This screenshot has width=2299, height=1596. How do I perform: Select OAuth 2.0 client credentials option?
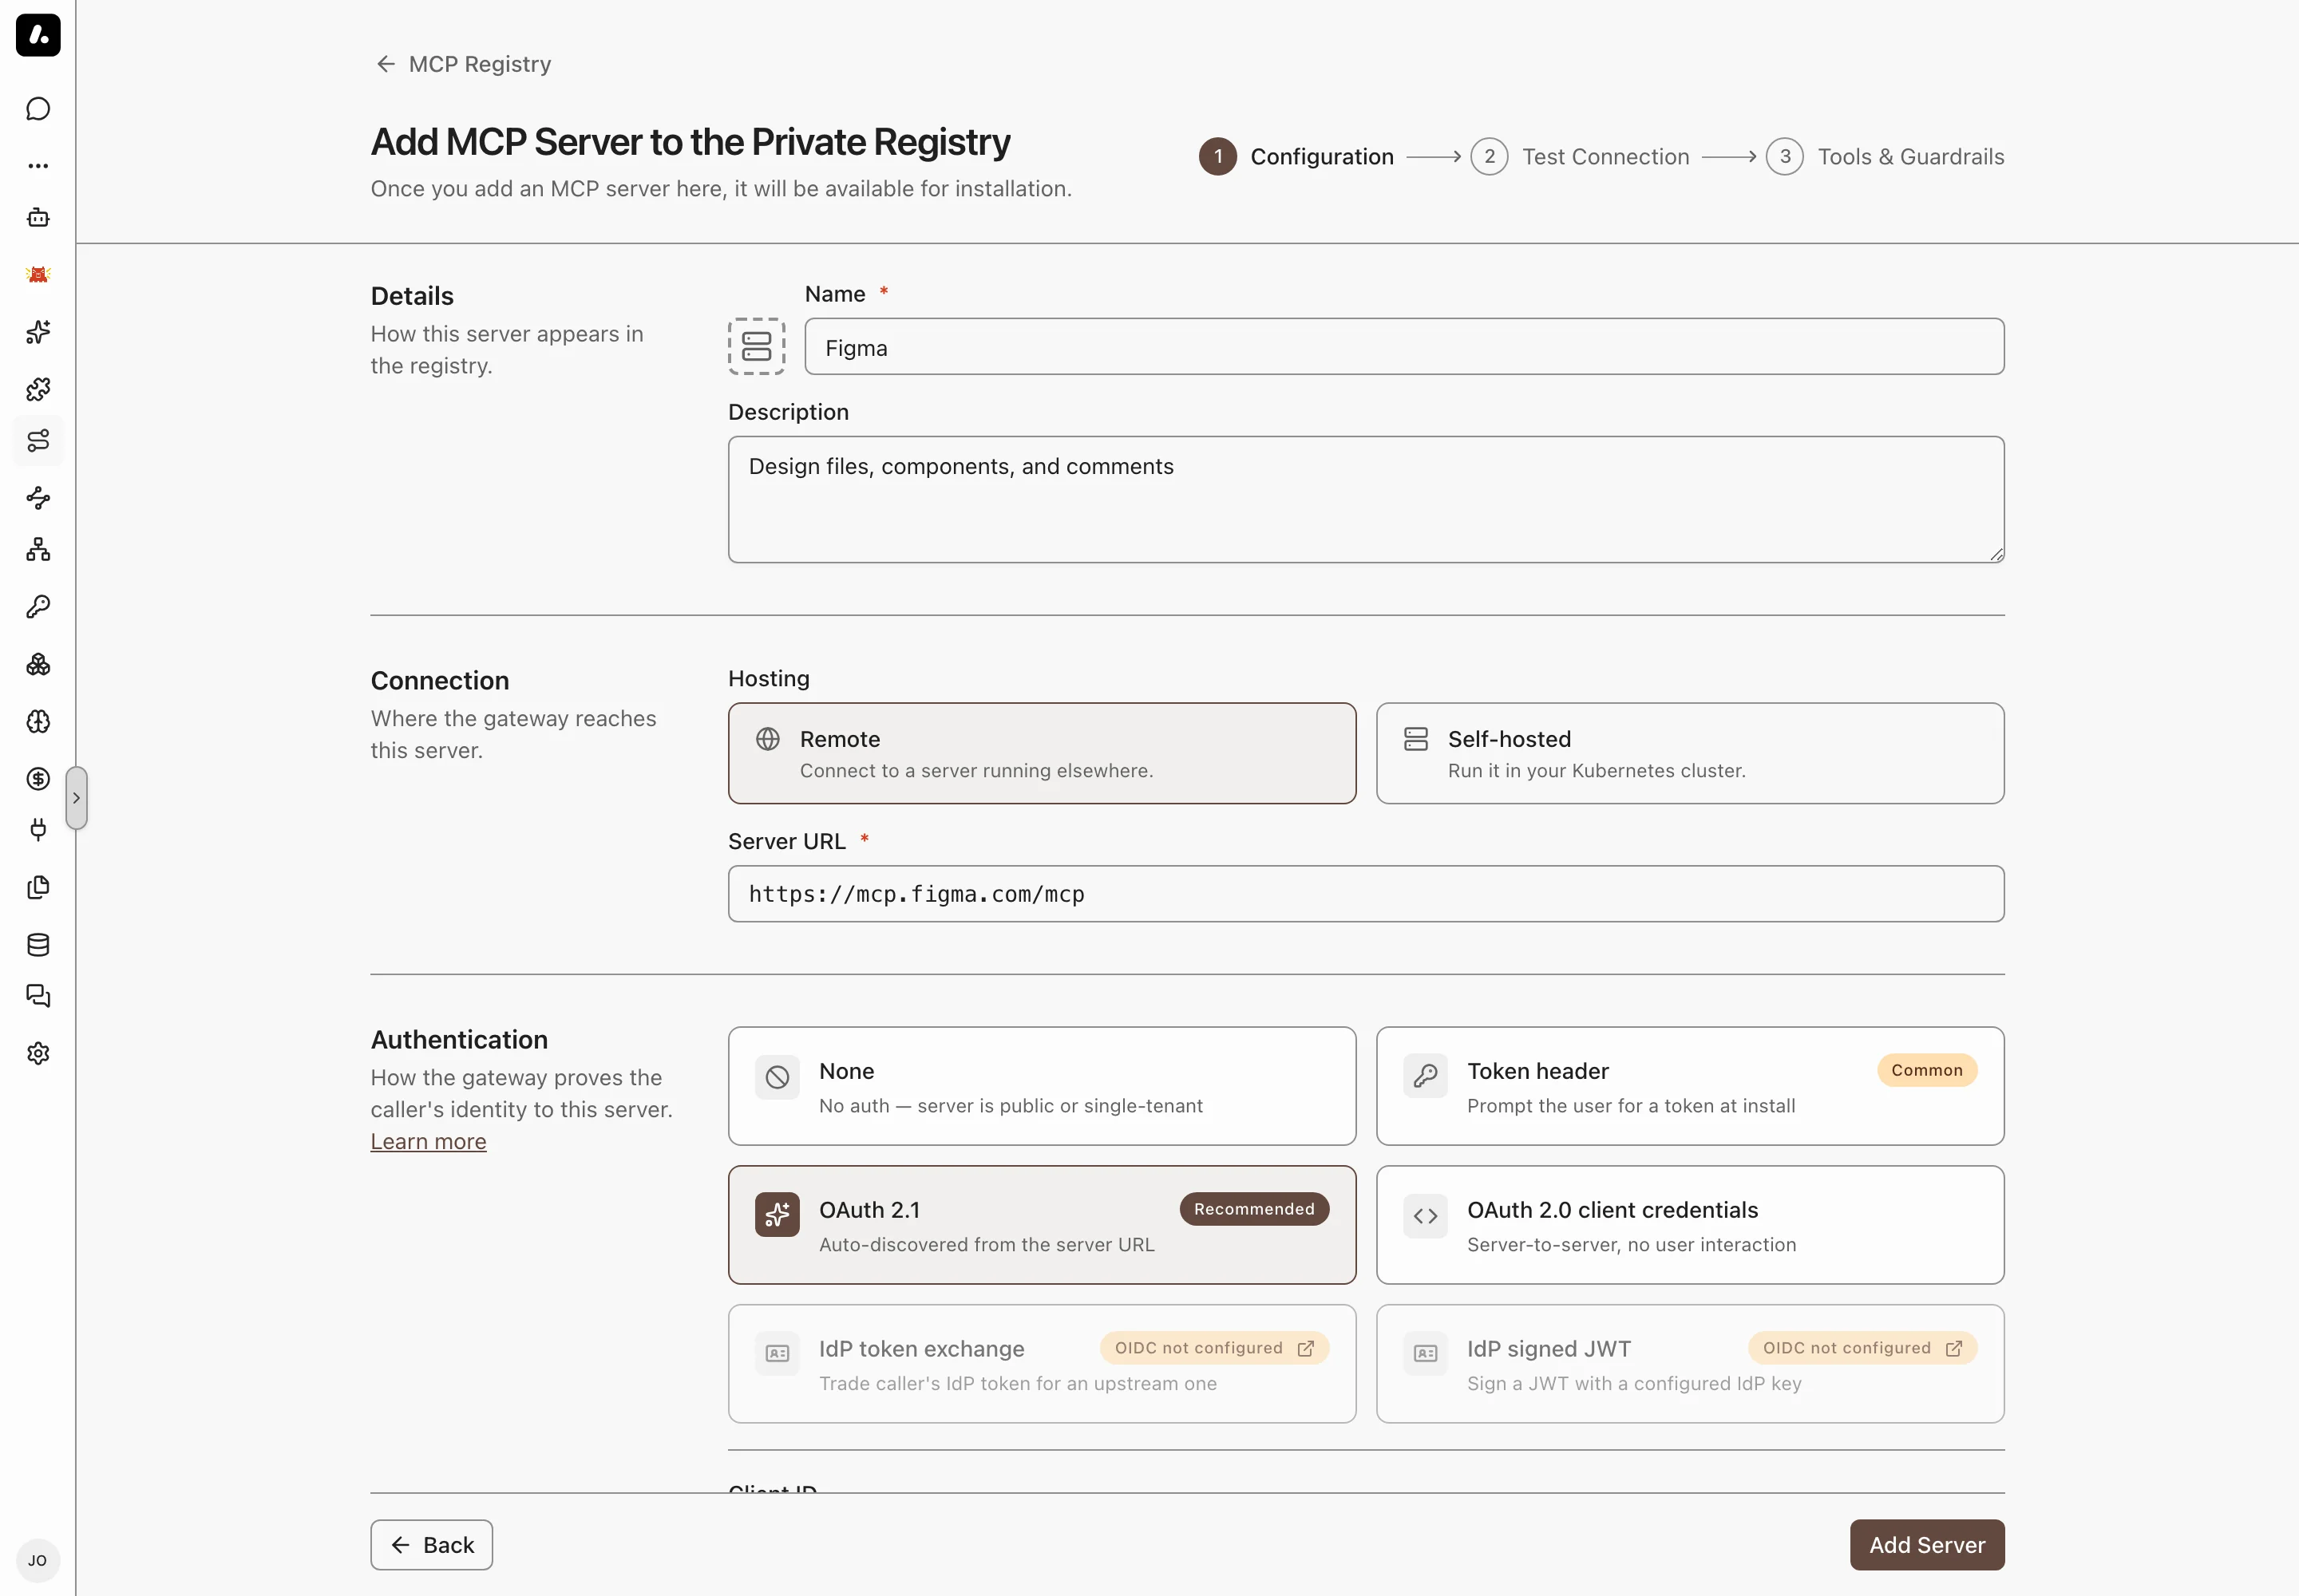1690,1226
